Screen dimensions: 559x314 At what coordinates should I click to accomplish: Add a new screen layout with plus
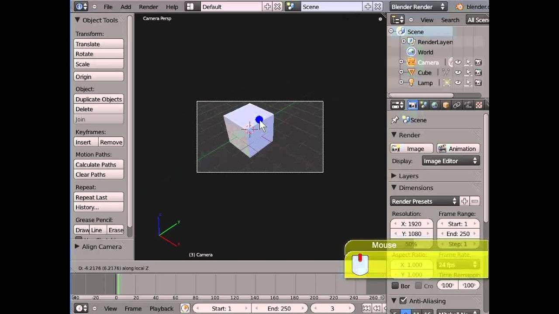267,7
